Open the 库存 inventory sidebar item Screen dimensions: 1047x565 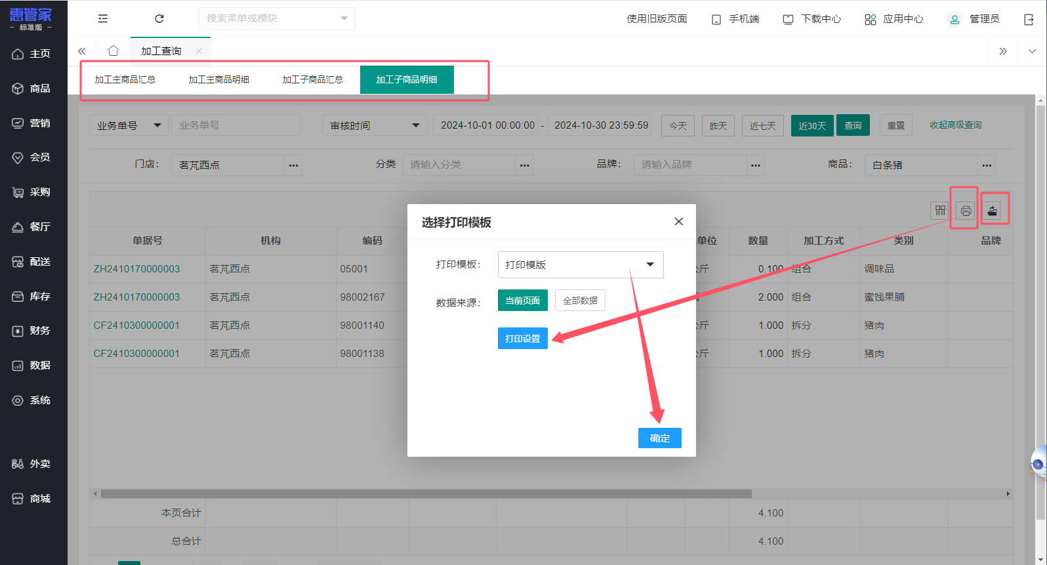[x=31, y=297]
